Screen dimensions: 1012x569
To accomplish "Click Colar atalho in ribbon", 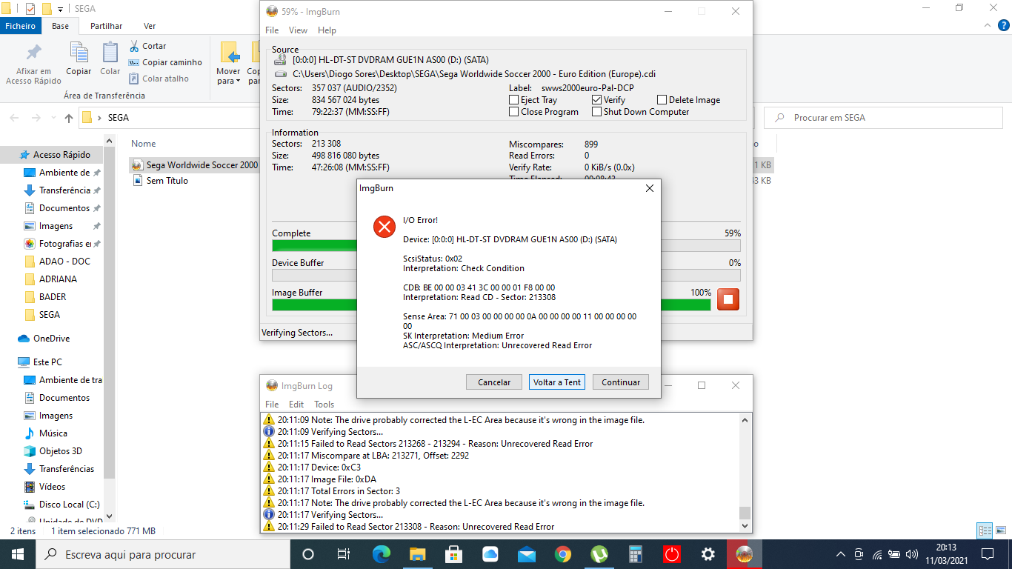I will point(159,79).
